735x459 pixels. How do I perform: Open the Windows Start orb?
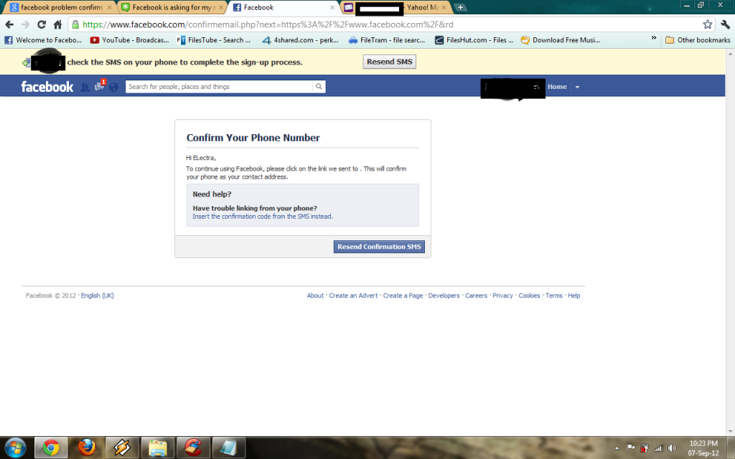pos(15,448)
